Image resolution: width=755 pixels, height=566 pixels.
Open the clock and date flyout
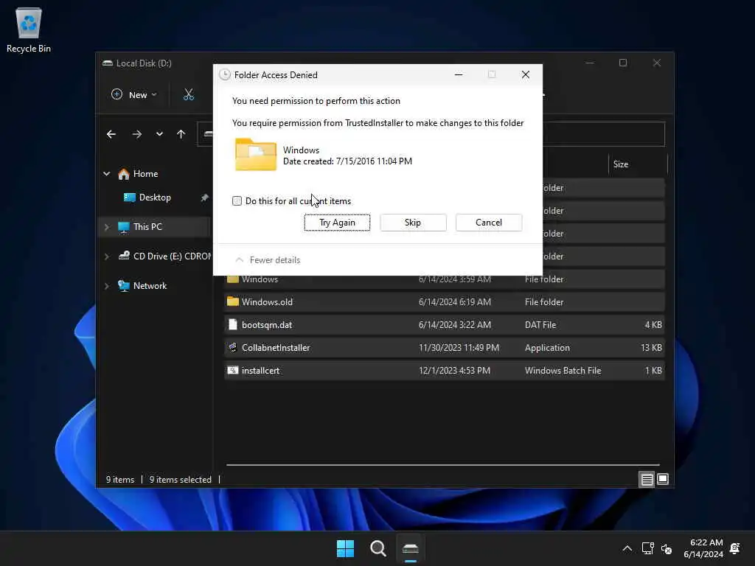[x=703, y=548]
